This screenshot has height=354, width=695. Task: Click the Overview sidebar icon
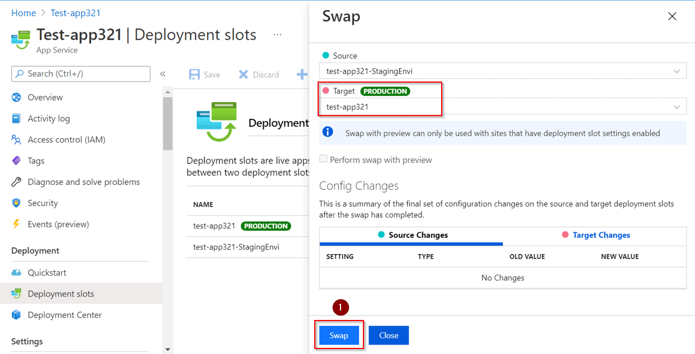pyautogui.click(x=16, y=97)
